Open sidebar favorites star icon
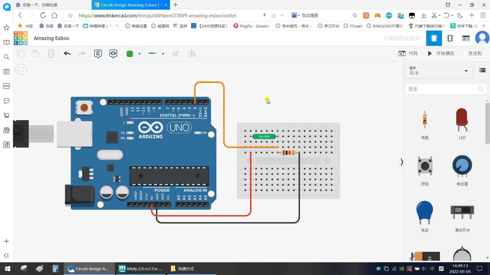The image size is (490, 275). 7,28
